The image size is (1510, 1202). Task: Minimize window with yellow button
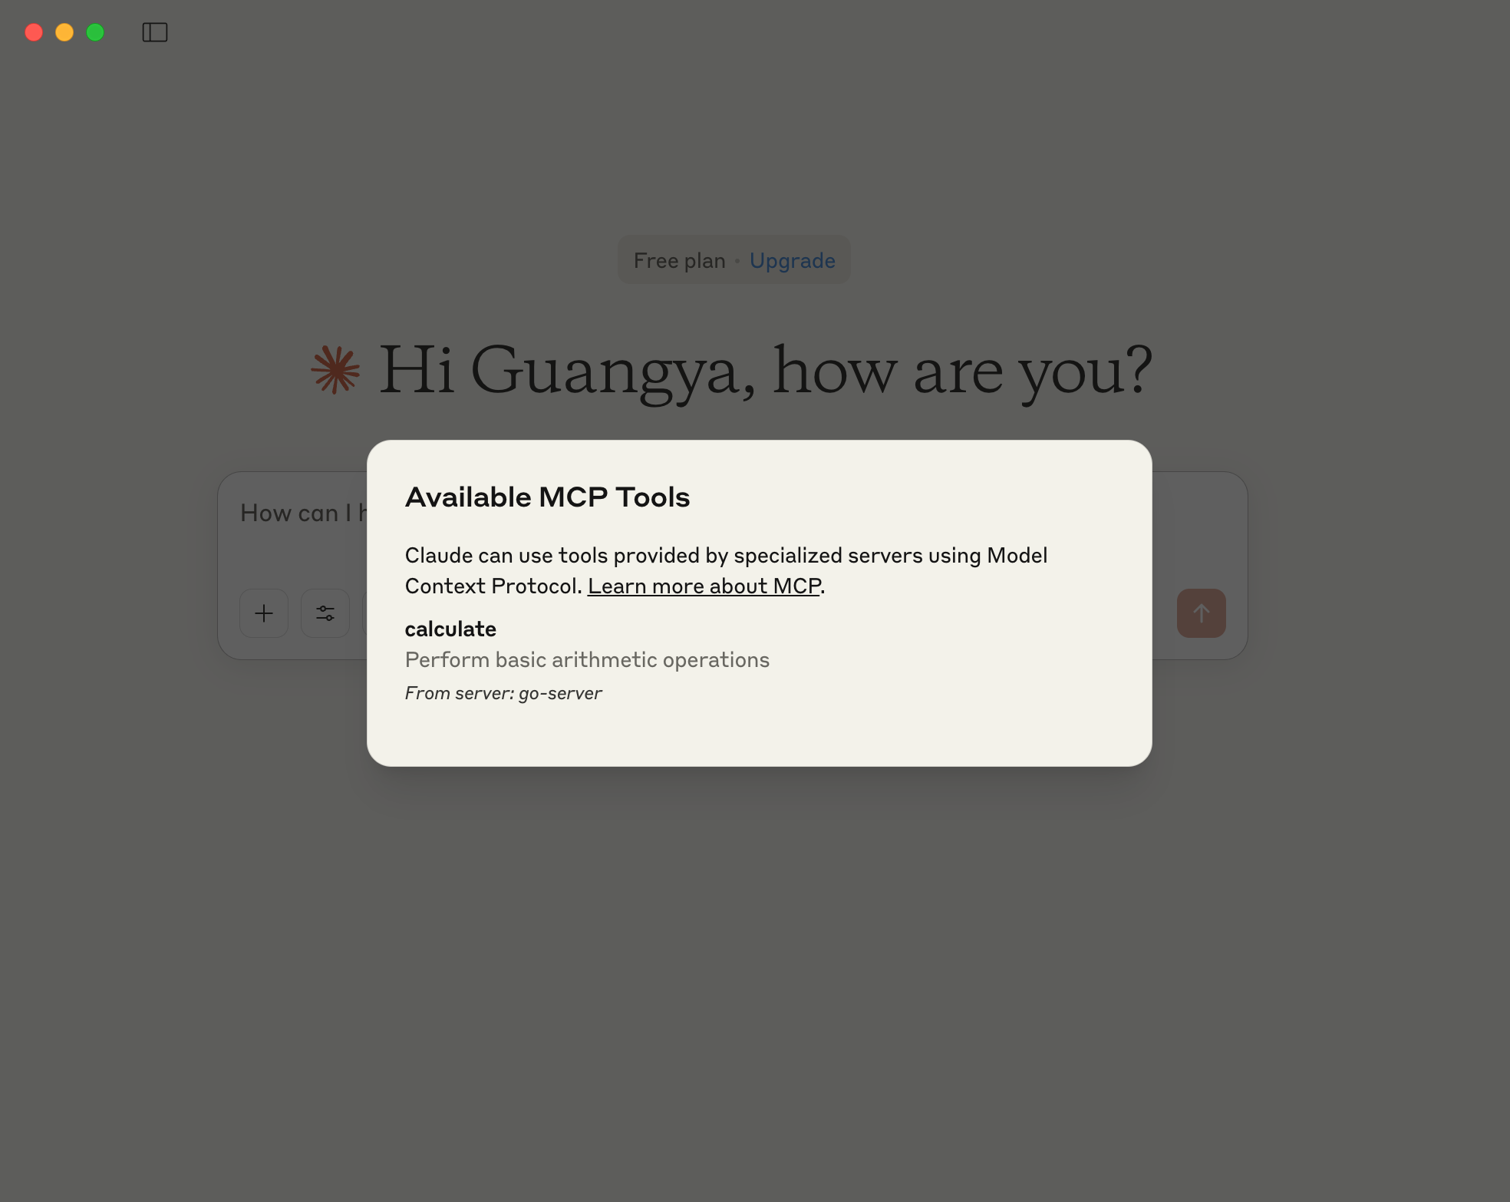click(64, 32)
